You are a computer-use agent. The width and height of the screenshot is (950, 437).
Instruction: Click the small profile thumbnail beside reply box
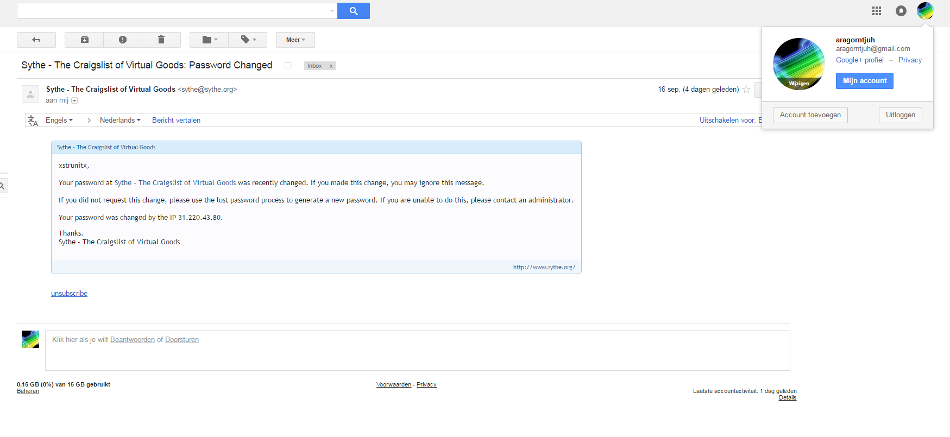pos(30,339)
